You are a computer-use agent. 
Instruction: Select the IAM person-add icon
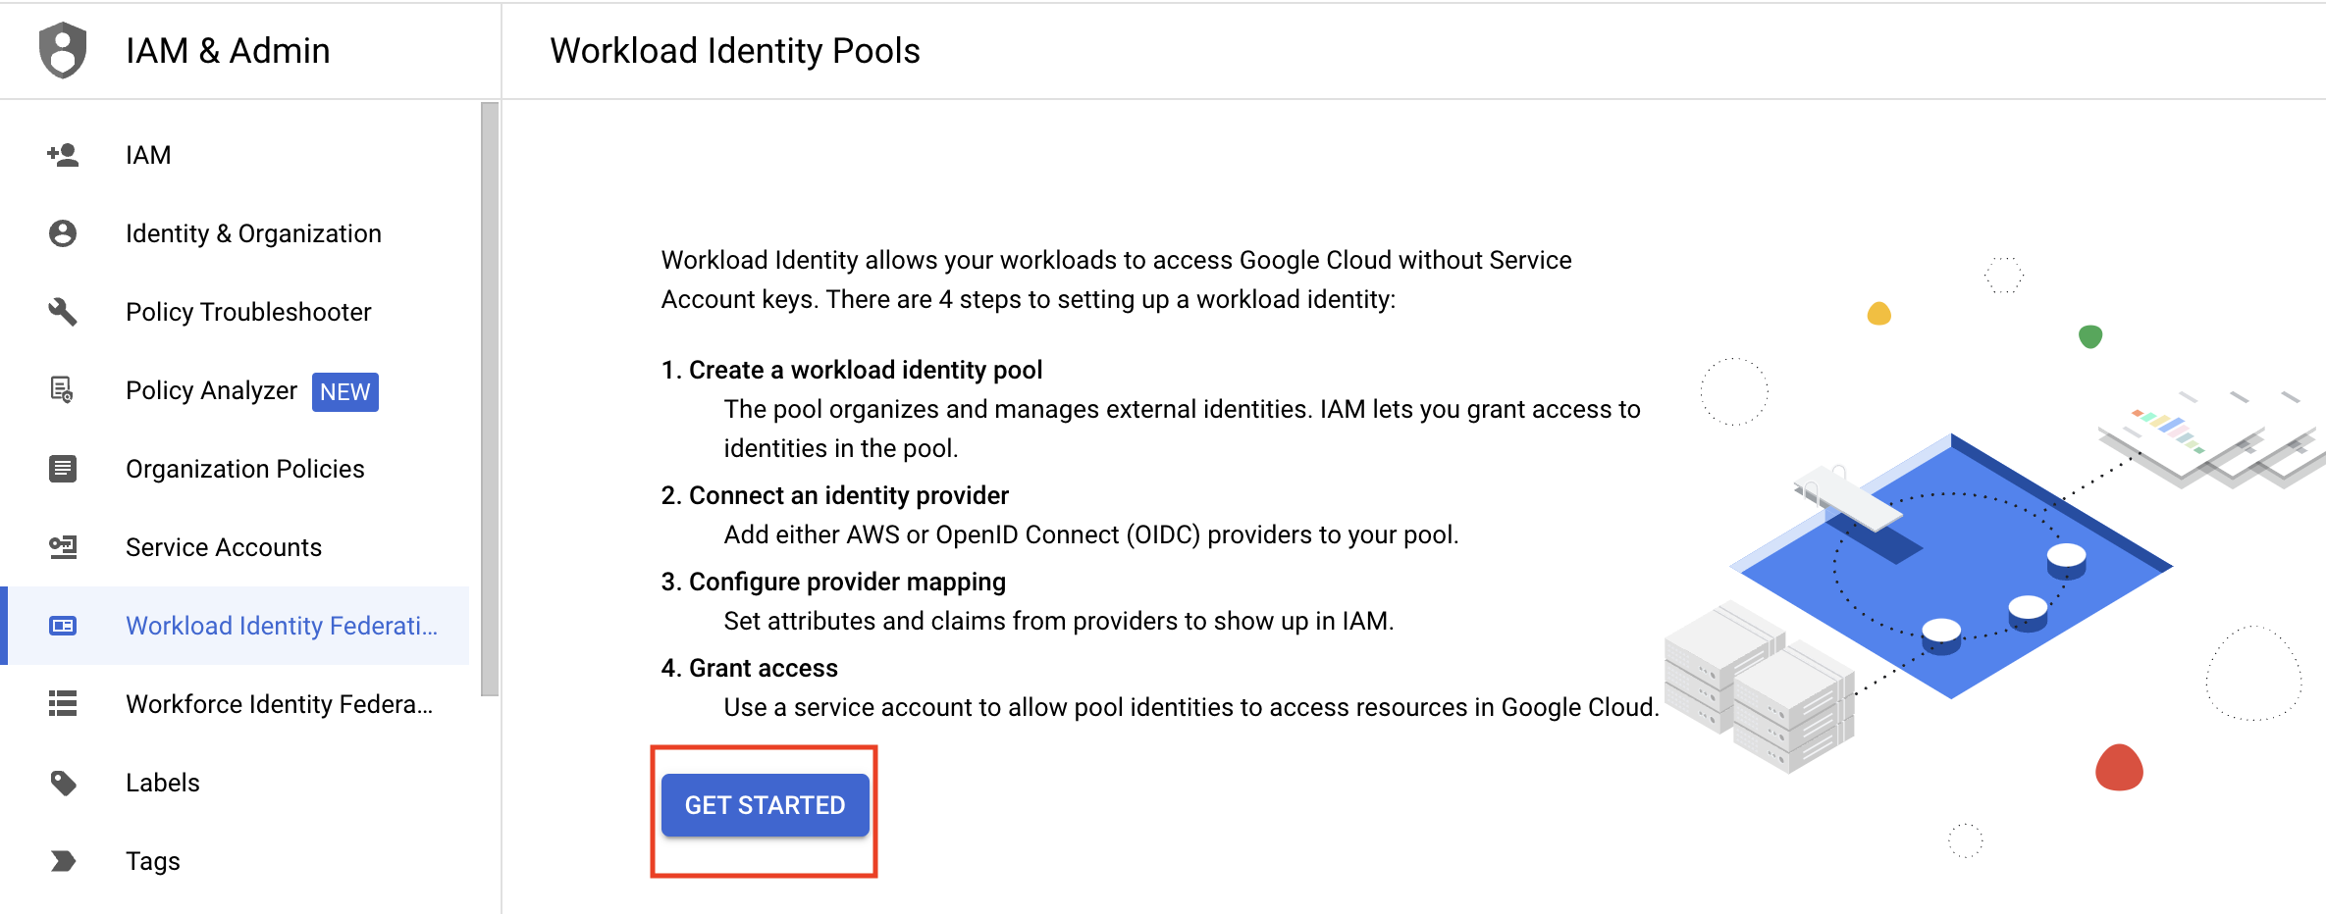[63, 154]
